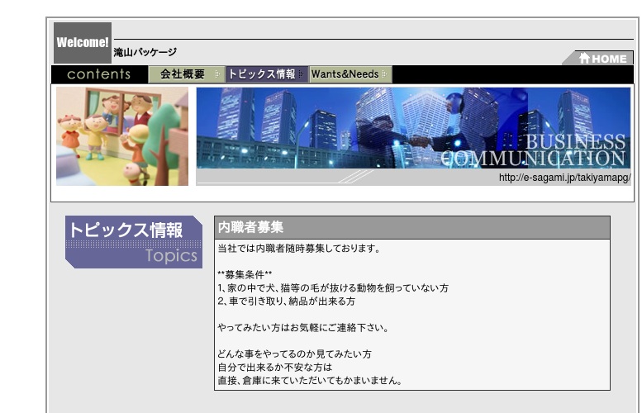Open the 会社概要 company overview tab

(183, 74)
